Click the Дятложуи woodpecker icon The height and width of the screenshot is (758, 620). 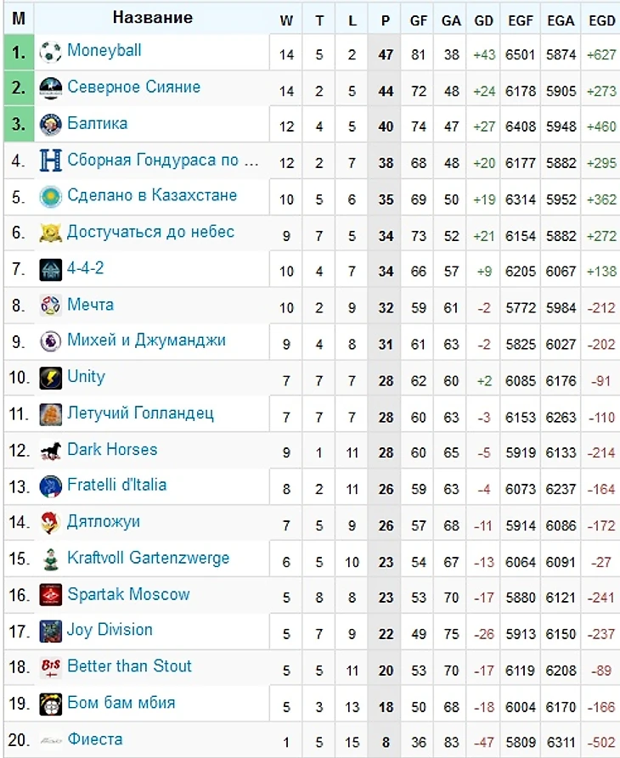tap(51, 523)
